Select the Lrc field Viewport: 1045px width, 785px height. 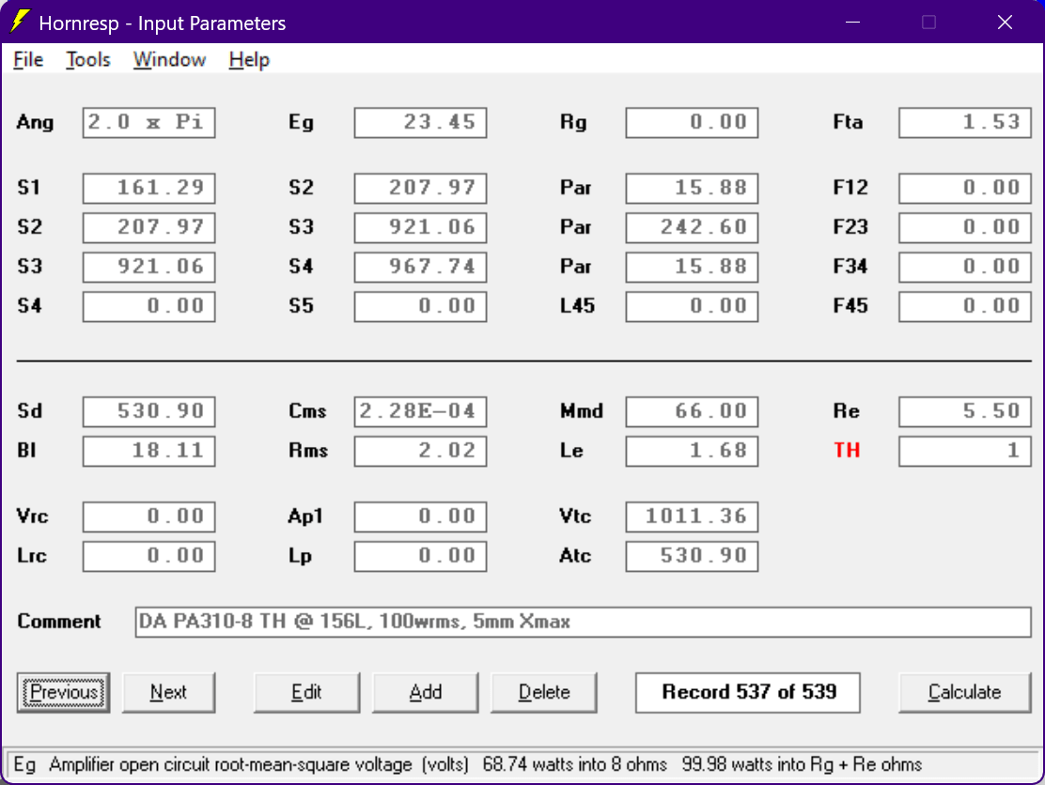point(148,556)
